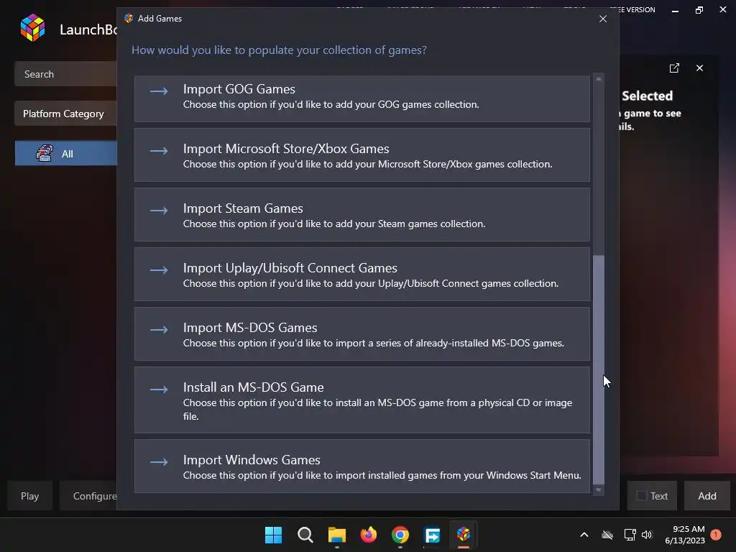
Task: Open the blue arrow app on taskbar
Action: click(432, 535)
